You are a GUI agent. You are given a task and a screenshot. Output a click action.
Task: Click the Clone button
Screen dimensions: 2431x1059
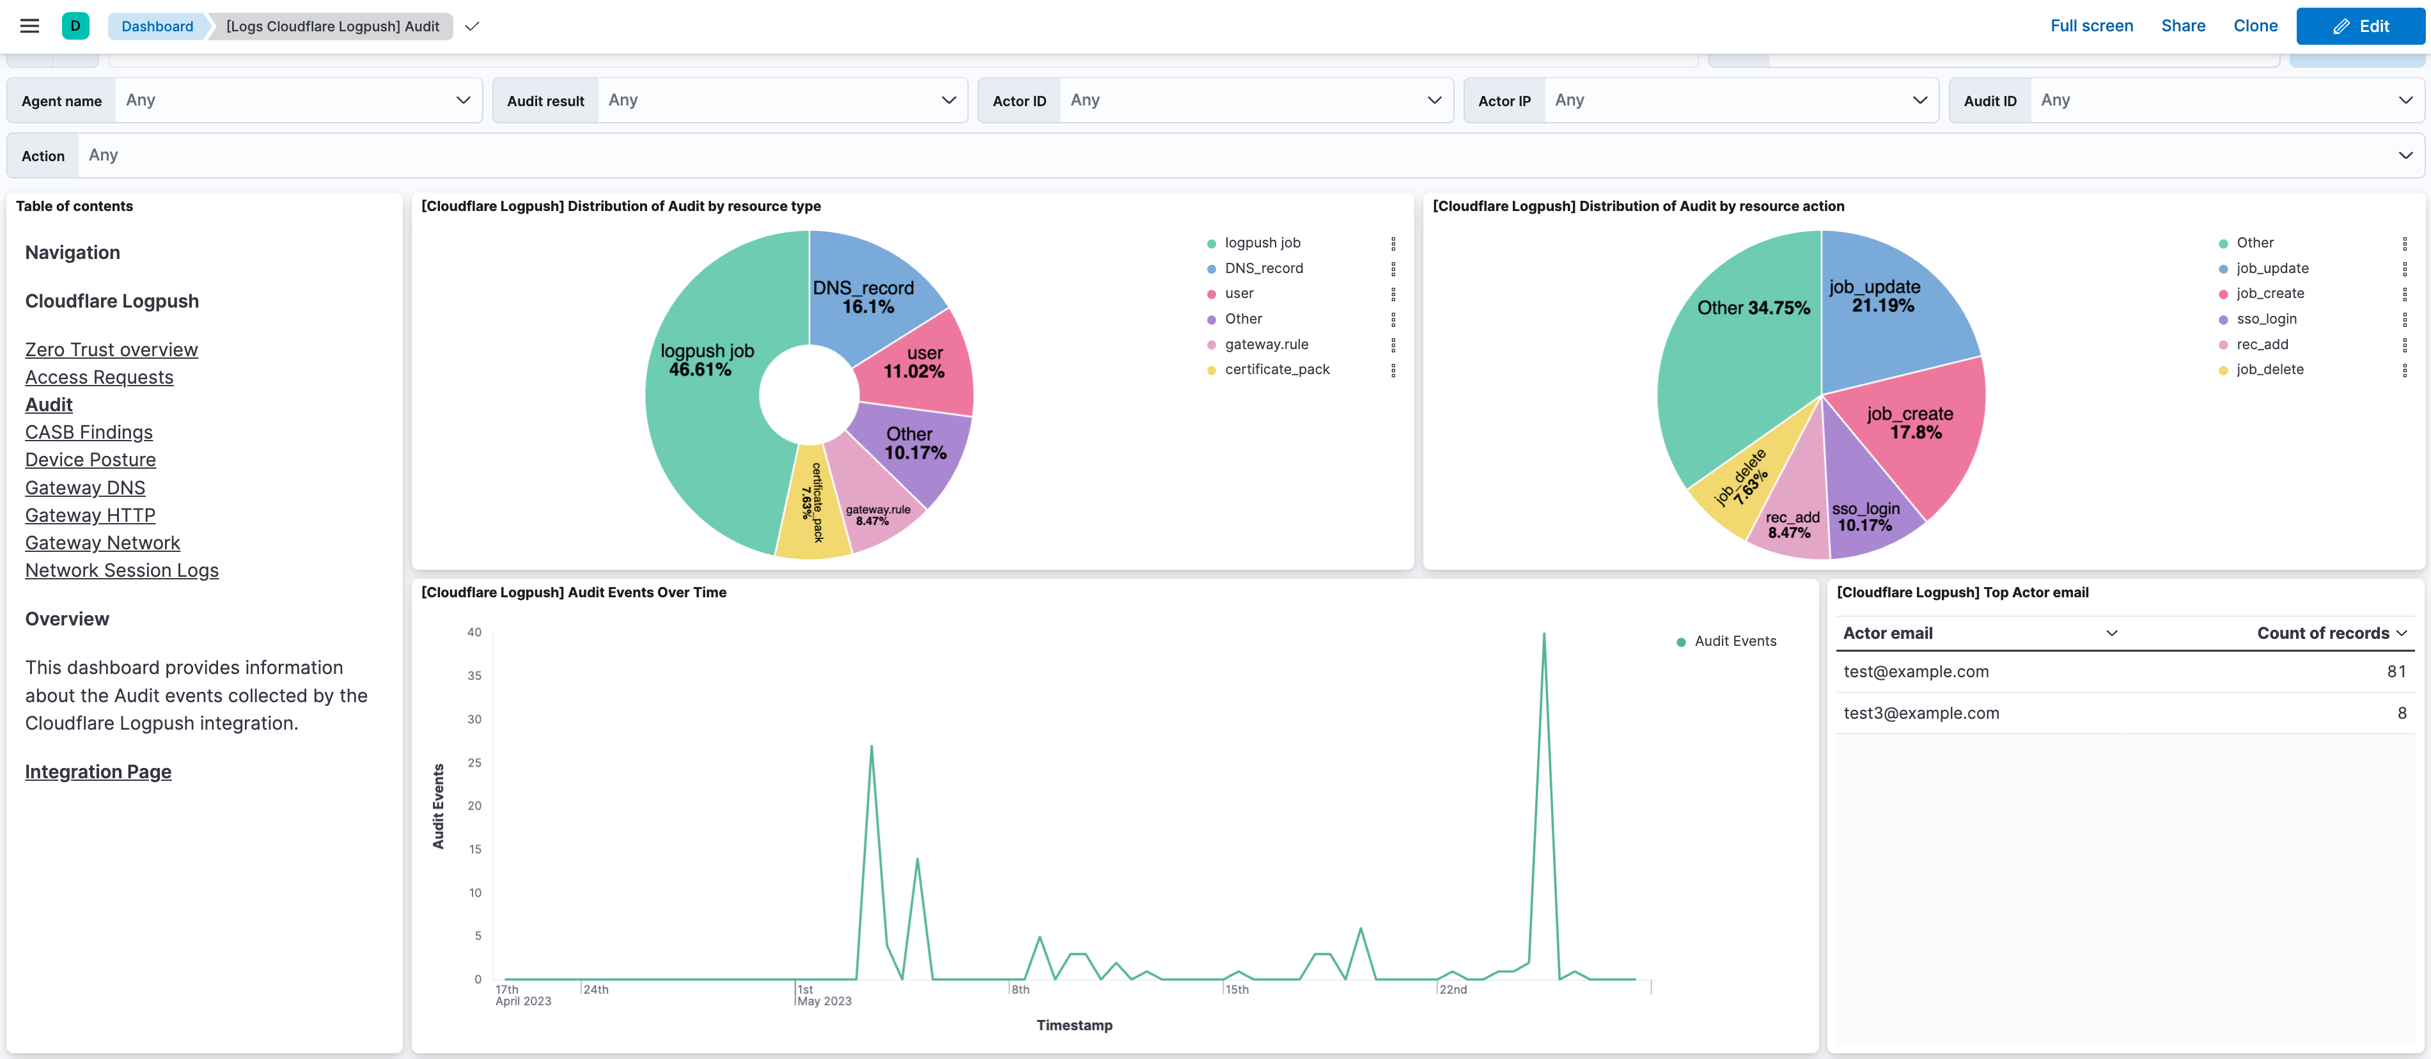click(2255, 26)
